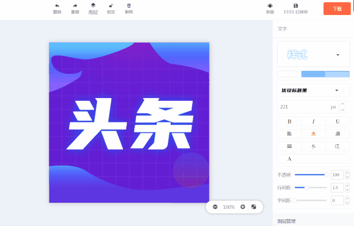The image size is (354, 226).
Task: Open the font family dropdown 优设标题黑
Action: 314,90
